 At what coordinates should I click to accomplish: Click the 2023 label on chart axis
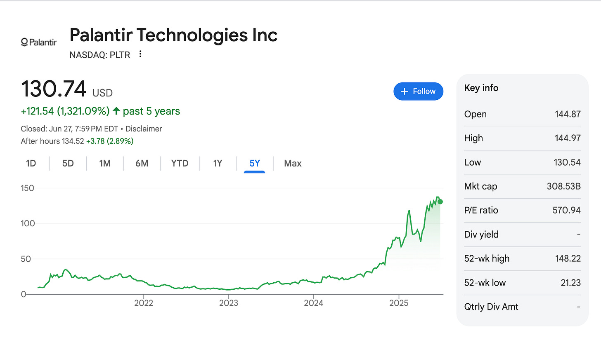click(x=228, y=303)
